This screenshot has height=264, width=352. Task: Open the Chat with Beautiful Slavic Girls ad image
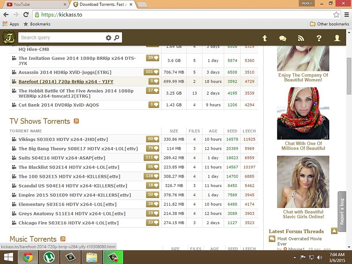(303, 182)
